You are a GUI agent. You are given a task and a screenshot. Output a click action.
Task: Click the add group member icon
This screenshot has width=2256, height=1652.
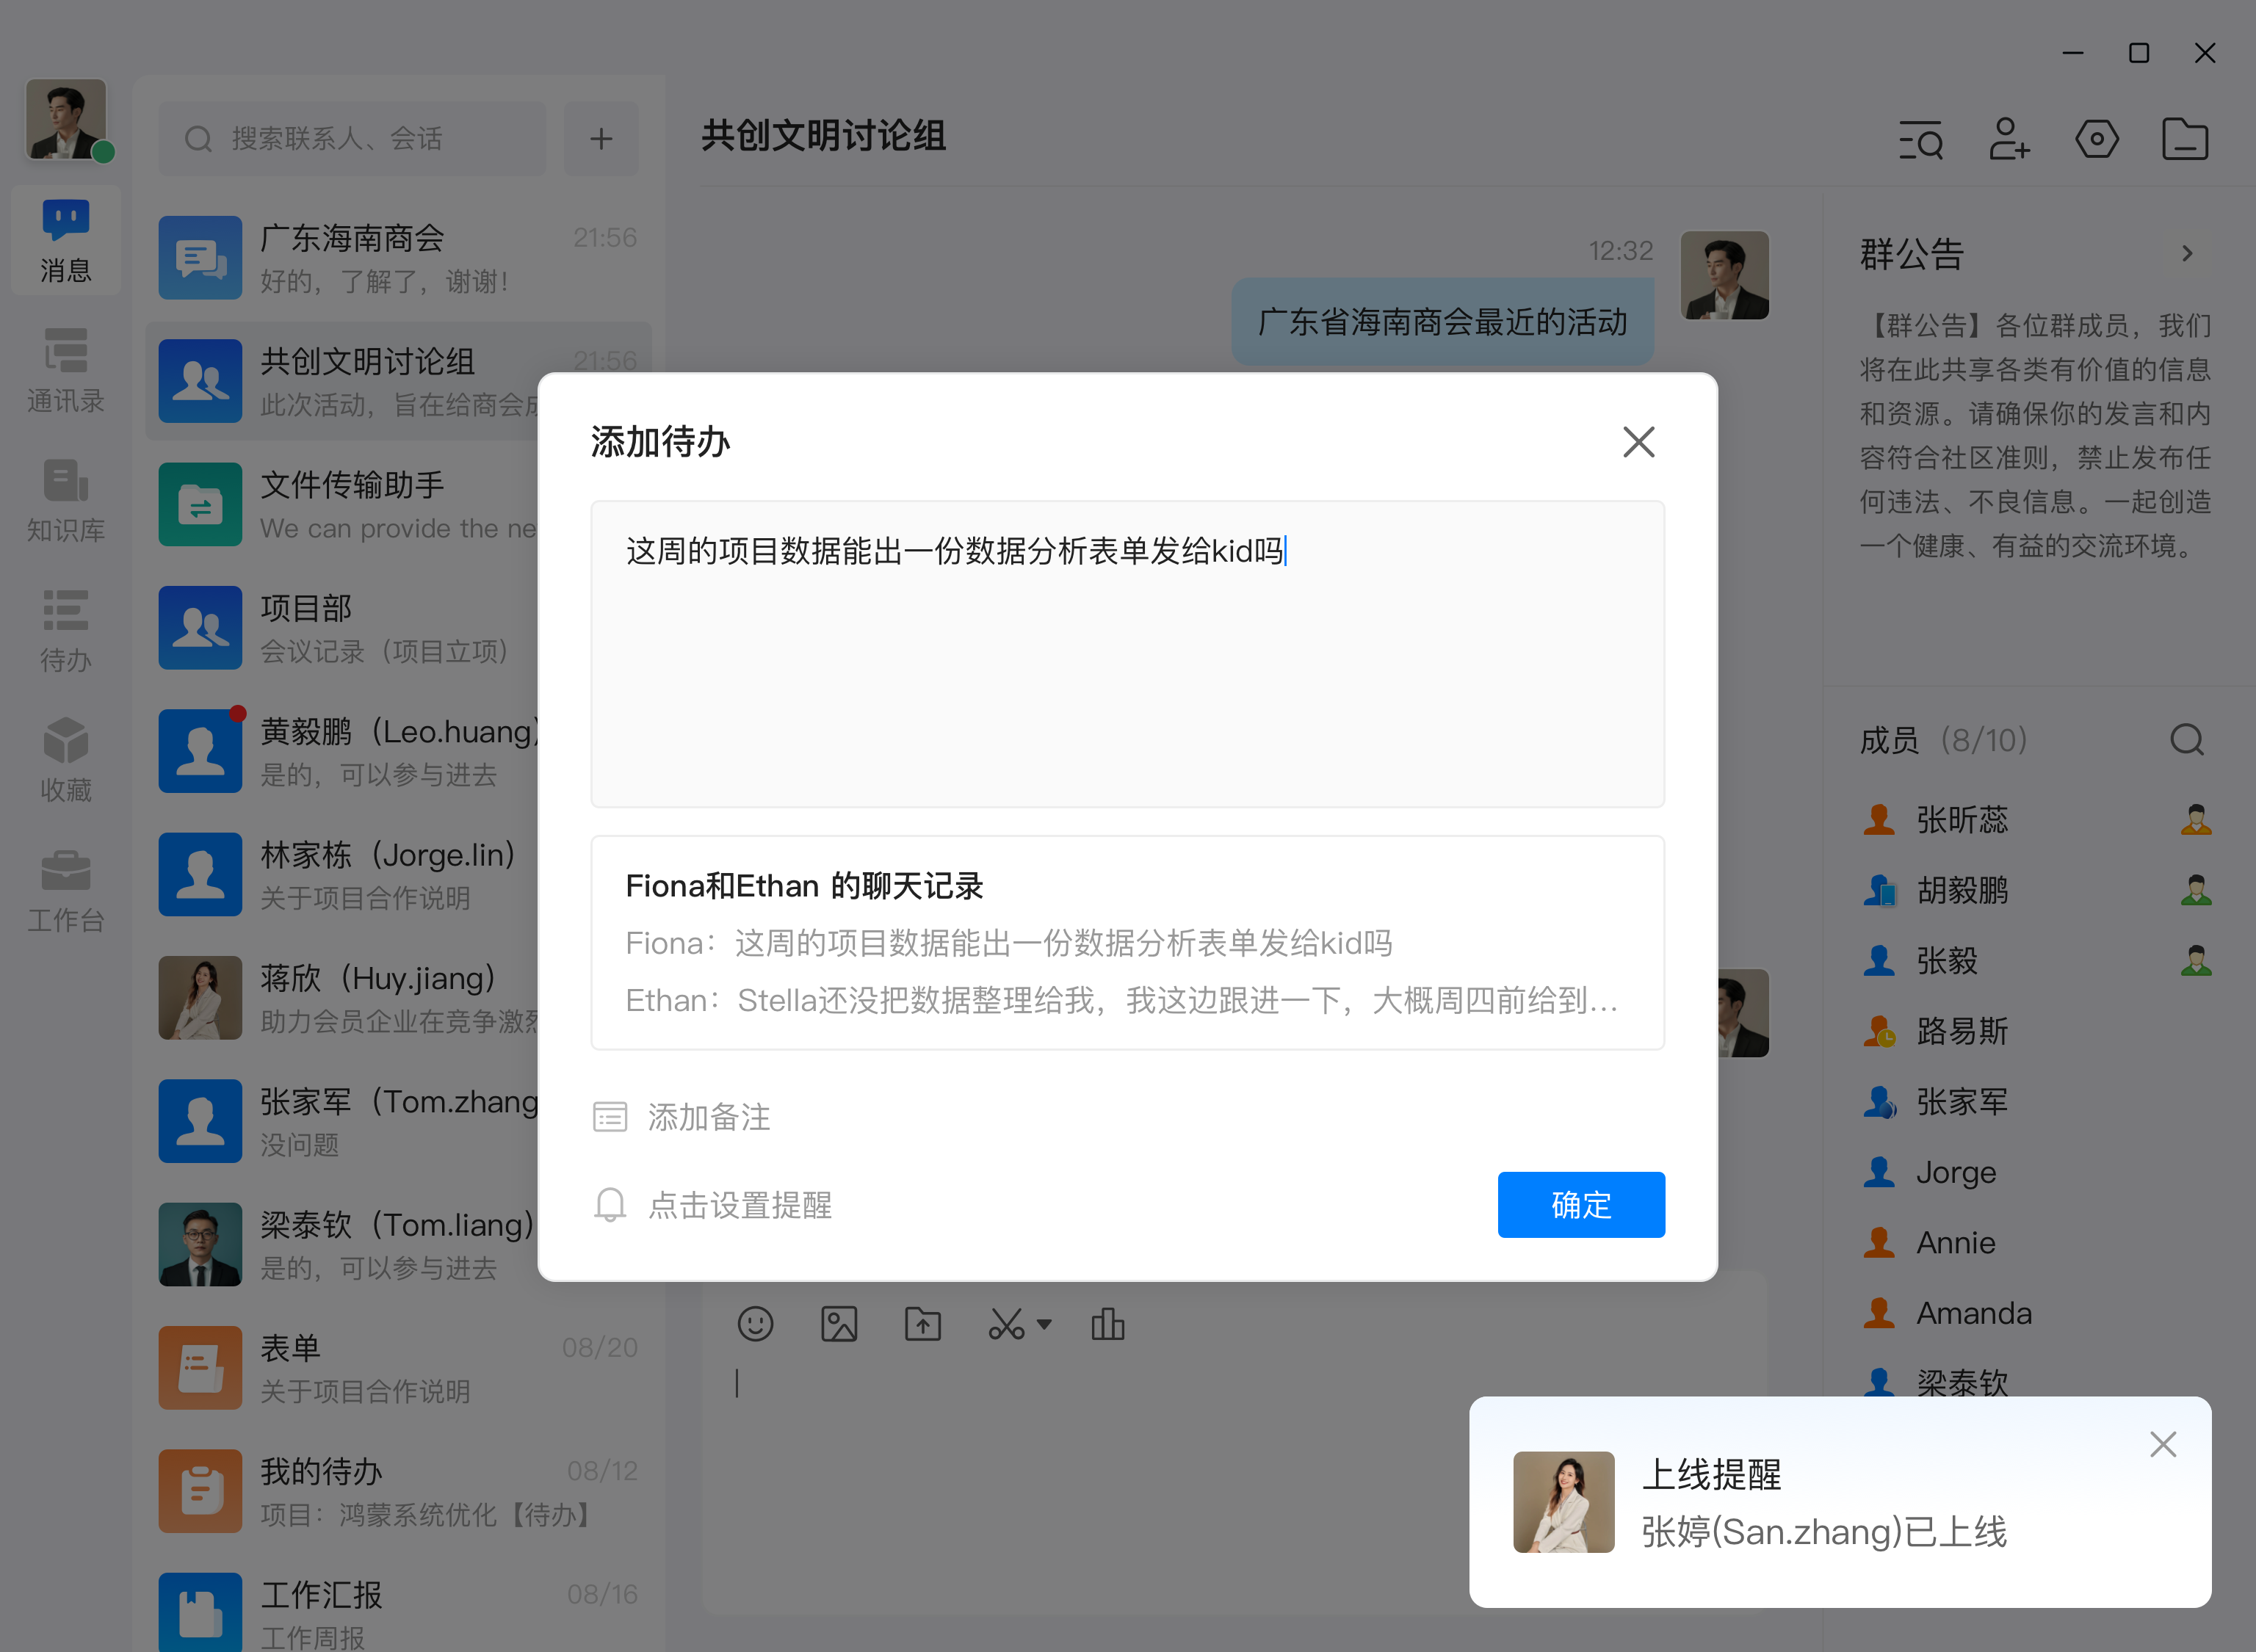click(2009, 140)
